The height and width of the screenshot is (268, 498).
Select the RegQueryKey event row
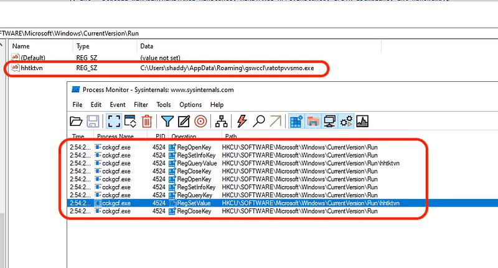pyautogui.click(x=283, y=195)
